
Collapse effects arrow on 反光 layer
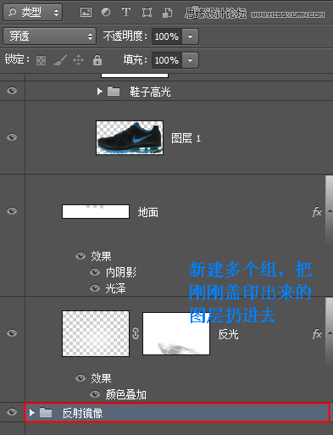tap(330, 332)
